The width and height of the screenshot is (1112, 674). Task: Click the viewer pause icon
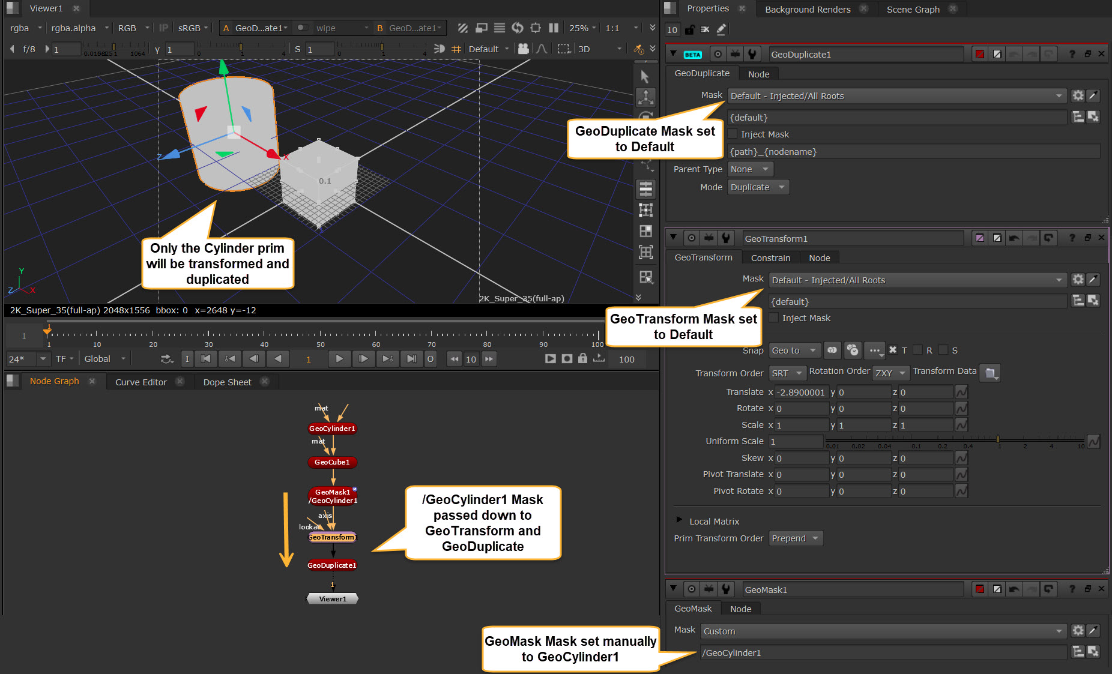pyautogui.click(x=554, y=28)
